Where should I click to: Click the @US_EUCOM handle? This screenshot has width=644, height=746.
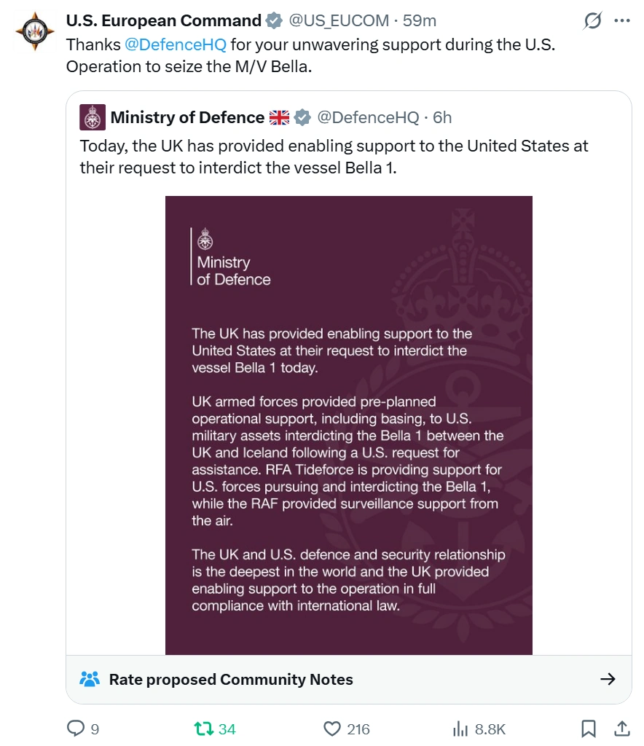point(339,21)
